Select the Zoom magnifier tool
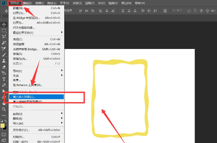217x143 pixels. point(4,109)
